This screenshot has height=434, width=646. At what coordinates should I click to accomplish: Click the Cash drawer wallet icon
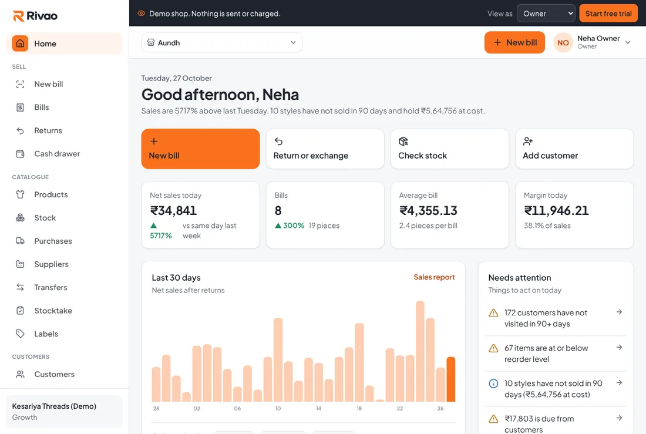[20, 154]
